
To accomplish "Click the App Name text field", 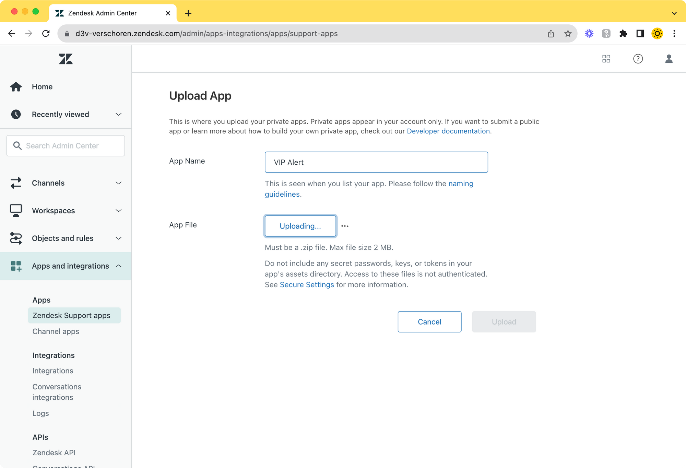I will click(x=376, y=162).
